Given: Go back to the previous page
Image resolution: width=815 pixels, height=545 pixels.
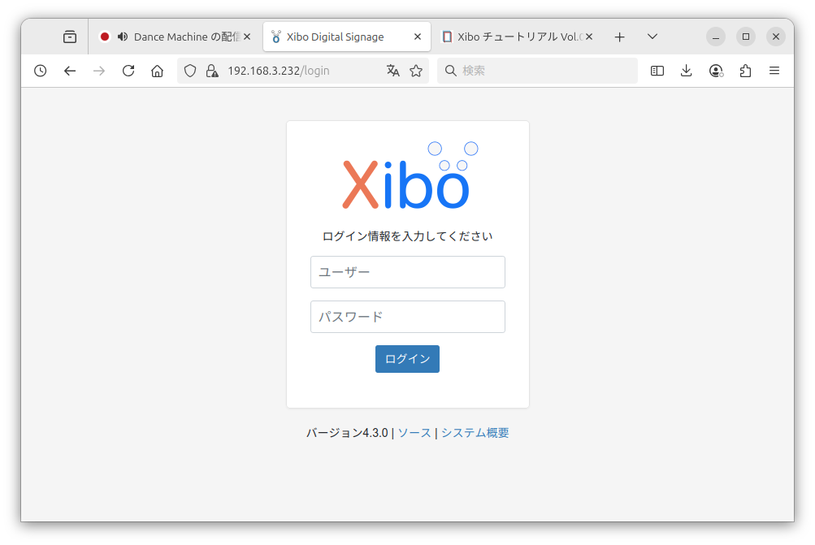Looking at the screenshot, I should pyautogui.click(x=70, y=71).
